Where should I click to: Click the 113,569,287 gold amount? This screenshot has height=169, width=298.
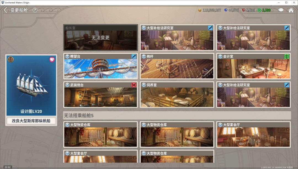coord(212,10)
